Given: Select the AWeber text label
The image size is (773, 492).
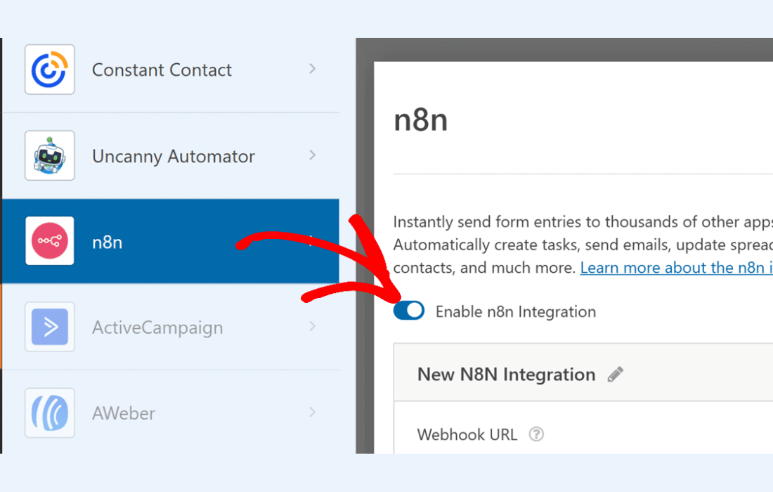Looking at the screenshot, I should (x=123, y=413).
